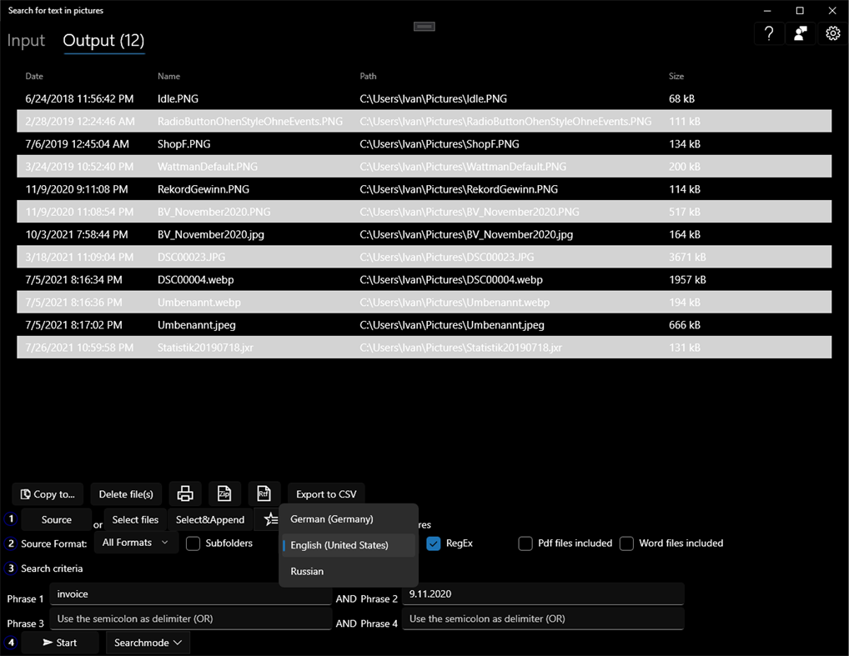
Task: Click inside the Phrase 1 input field
Action: pos(191,593)
